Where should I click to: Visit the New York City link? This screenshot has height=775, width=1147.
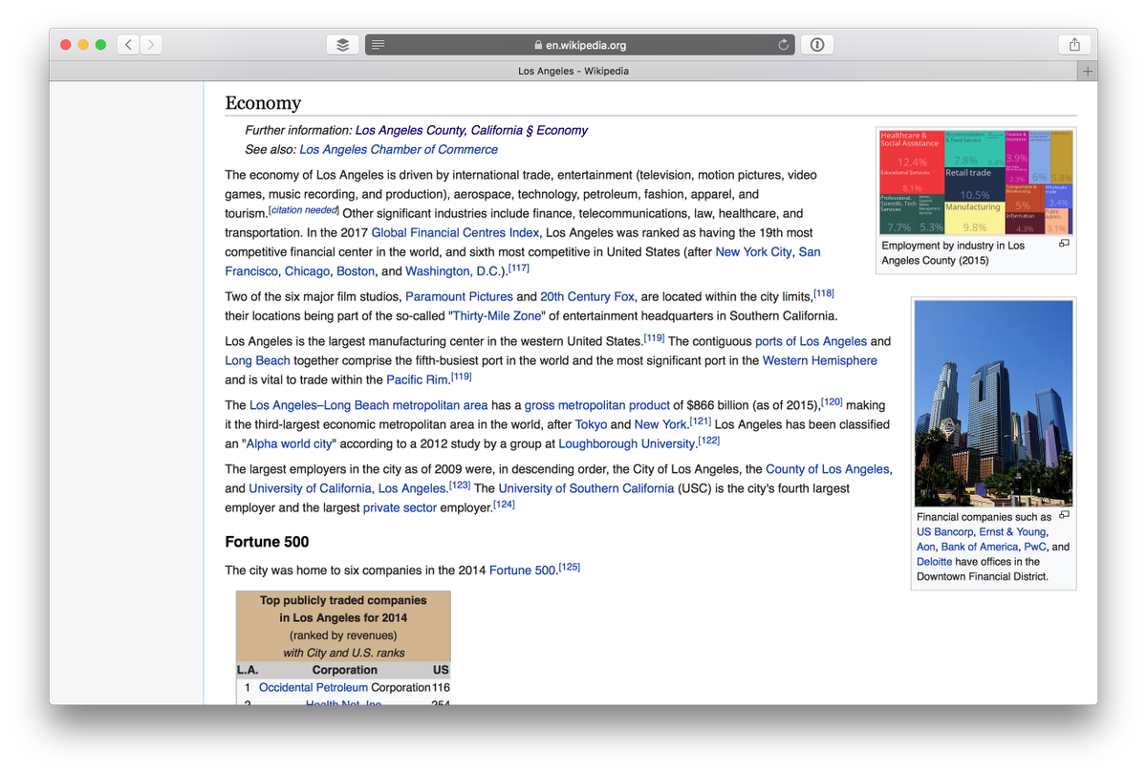pos(753,251)
